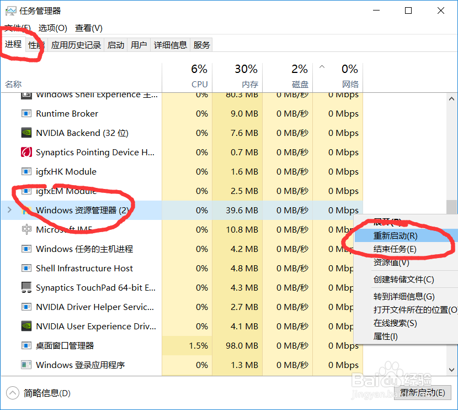This screenshot has width=458, height=410.
Task: Select 在线搜索(S) in the context menu
Action: (x=406, y=323)
